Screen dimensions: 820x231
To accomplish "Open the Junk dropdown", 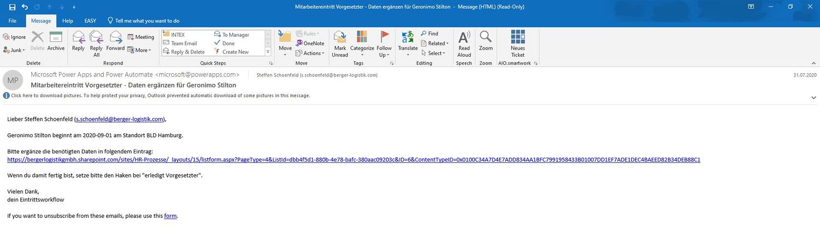I will pyautogui.click(x=14, y=50).
